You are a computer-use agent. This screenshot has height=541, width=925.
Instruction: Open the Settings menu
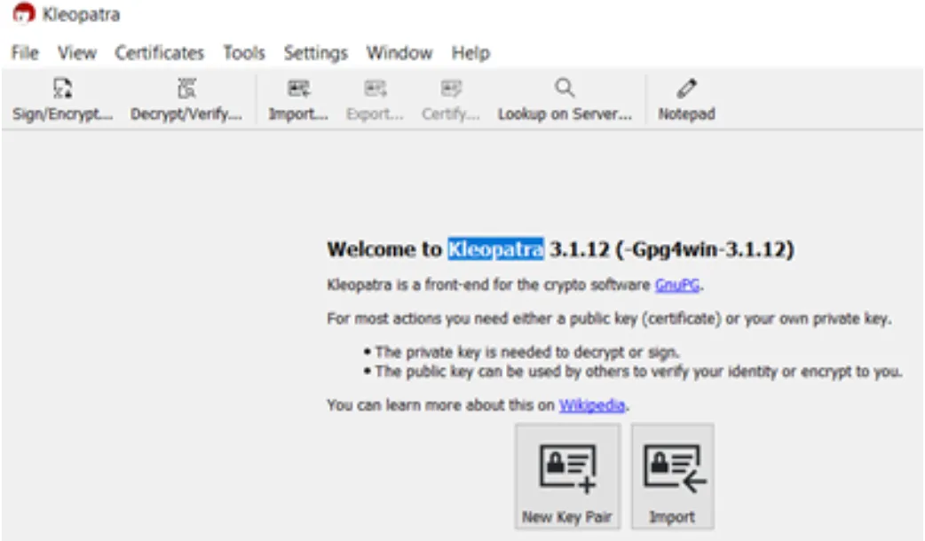[316, 53]
